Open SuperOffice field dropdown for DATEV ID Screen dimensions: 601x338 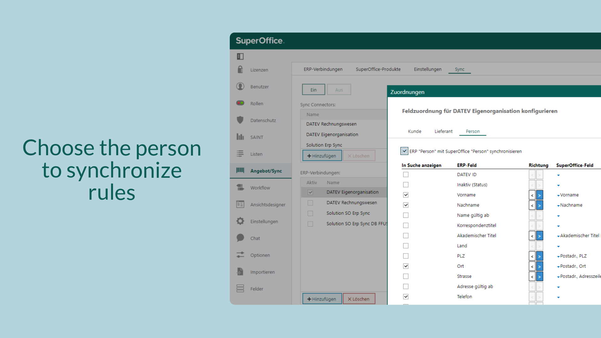(x=558, y=175)
